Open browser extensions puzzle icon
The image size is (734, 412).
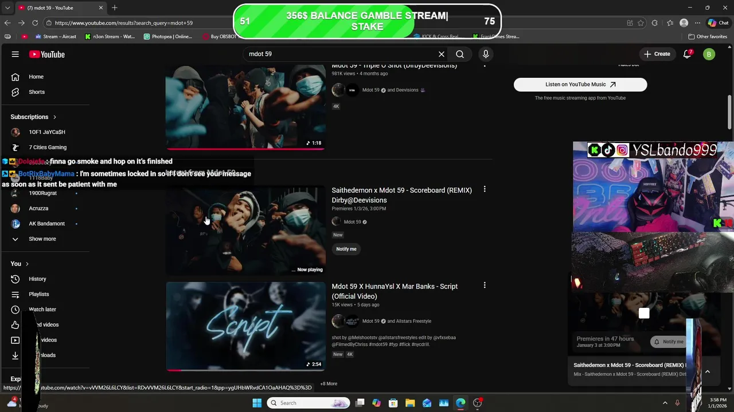[x=655, y=23]
